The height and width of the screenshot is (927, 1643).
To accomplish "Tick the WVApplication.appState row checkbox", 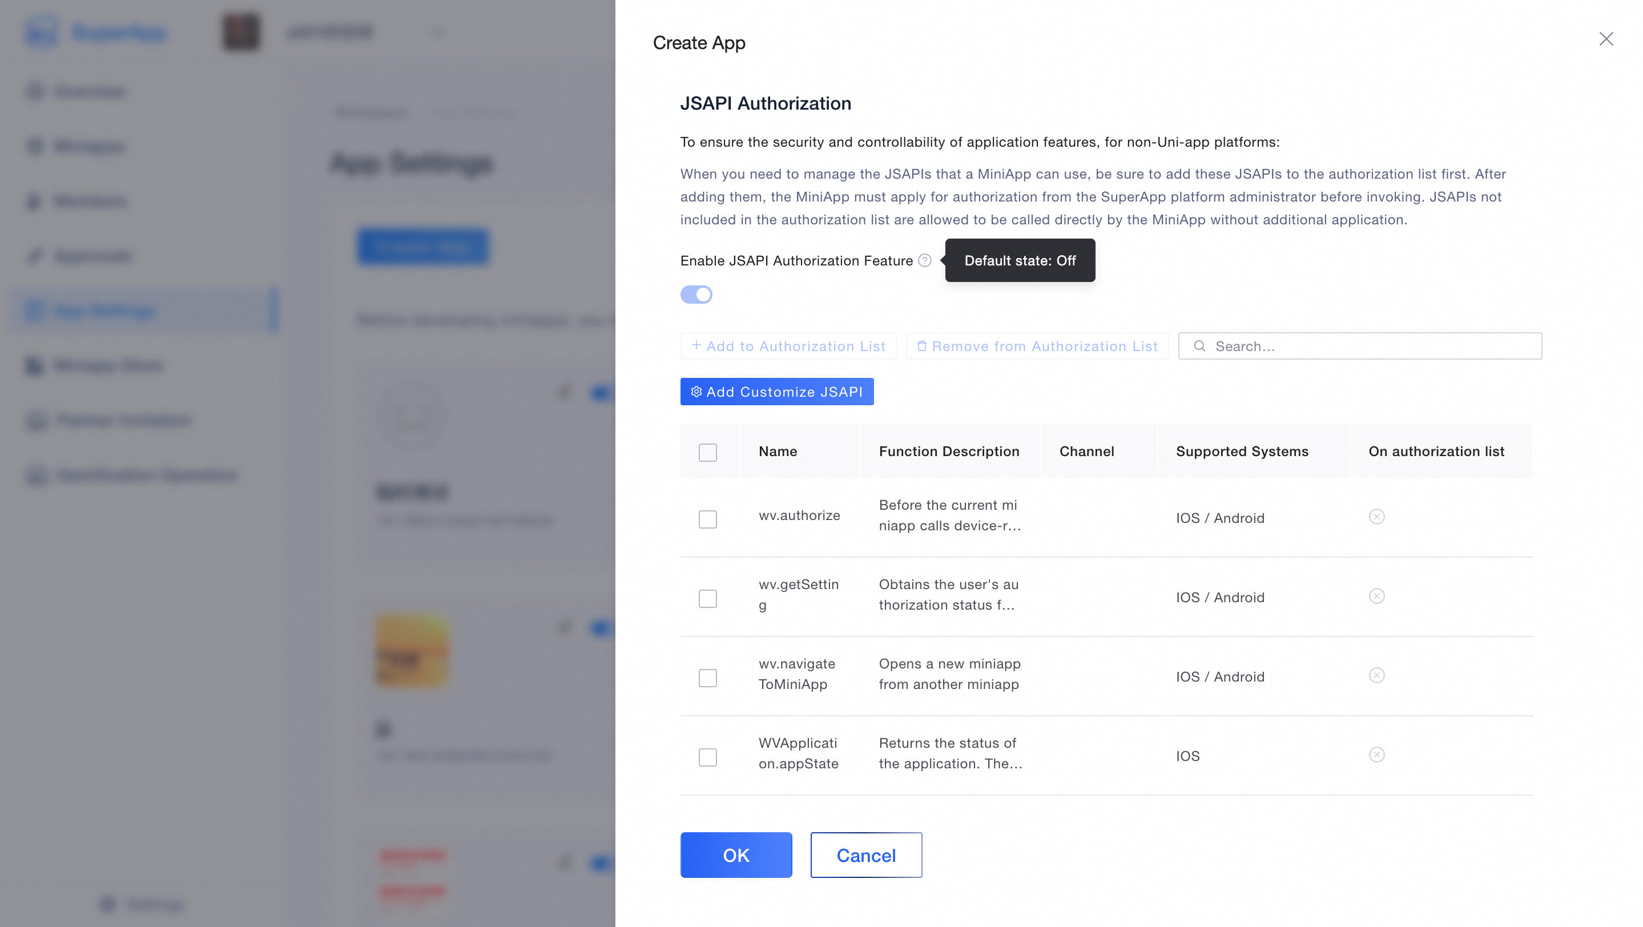I will click(707, 757).
